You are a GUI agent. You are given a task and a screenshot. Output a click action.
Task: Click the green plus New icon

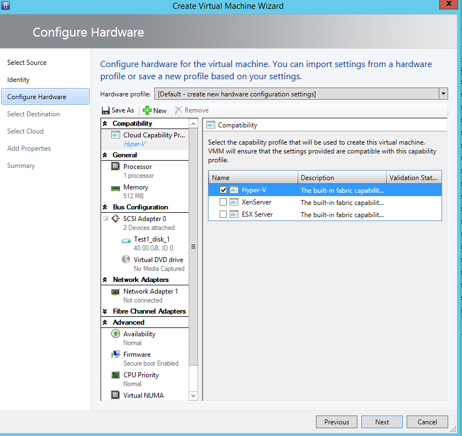click(x=147, y=110)
